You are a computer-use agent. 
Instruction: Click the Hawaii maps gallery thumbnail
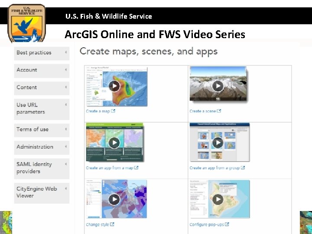pos(219,142)
